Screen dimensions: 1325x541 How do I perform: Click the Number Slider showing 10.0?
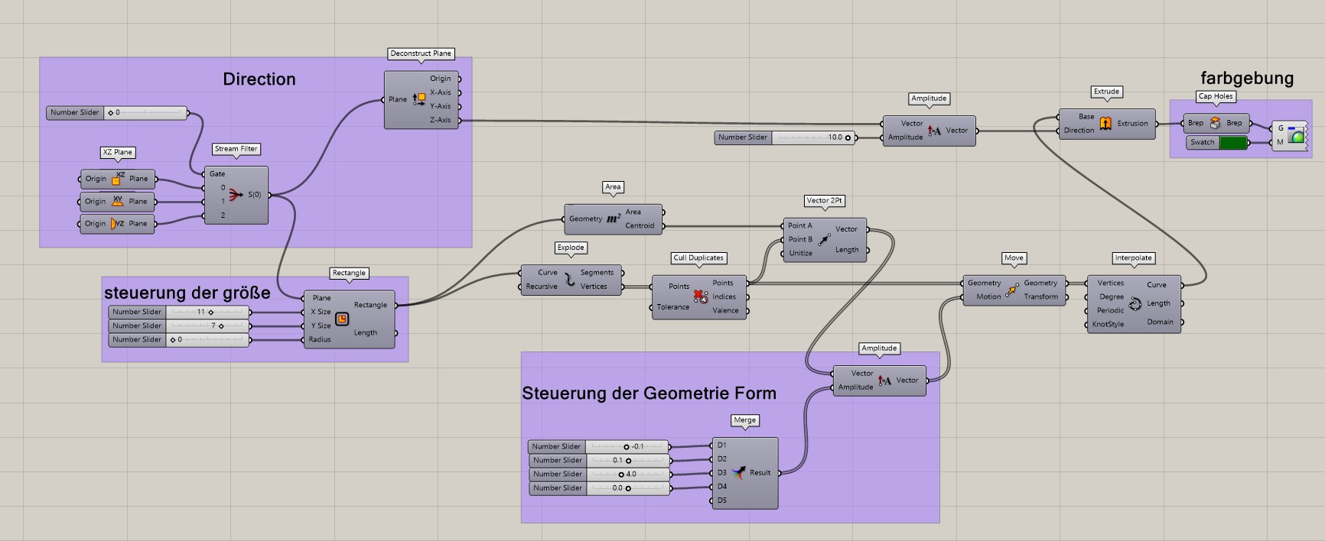pos(814,138)
